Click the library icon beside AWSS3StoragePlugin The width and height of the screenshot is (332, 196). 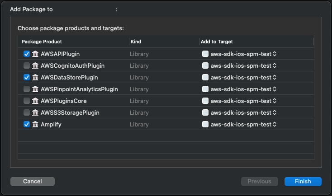[x=35, y=113]
